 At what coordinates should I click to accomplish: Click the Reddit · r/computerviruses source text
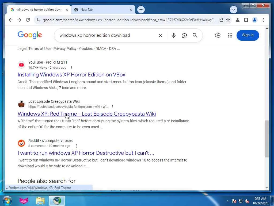[x=51, y=141]
